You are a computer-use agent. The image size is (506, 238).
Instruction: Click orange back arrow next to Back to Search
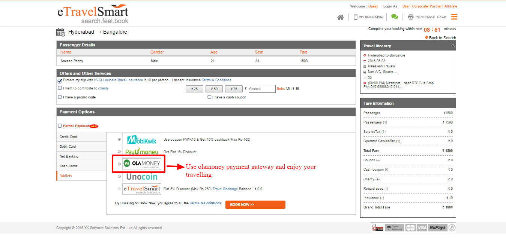click(426, 37)
